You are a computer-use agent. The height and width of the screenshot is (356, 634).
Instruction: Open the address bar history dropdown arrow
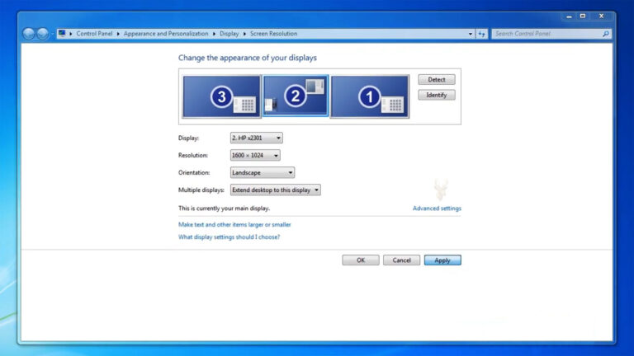[470, 34]
